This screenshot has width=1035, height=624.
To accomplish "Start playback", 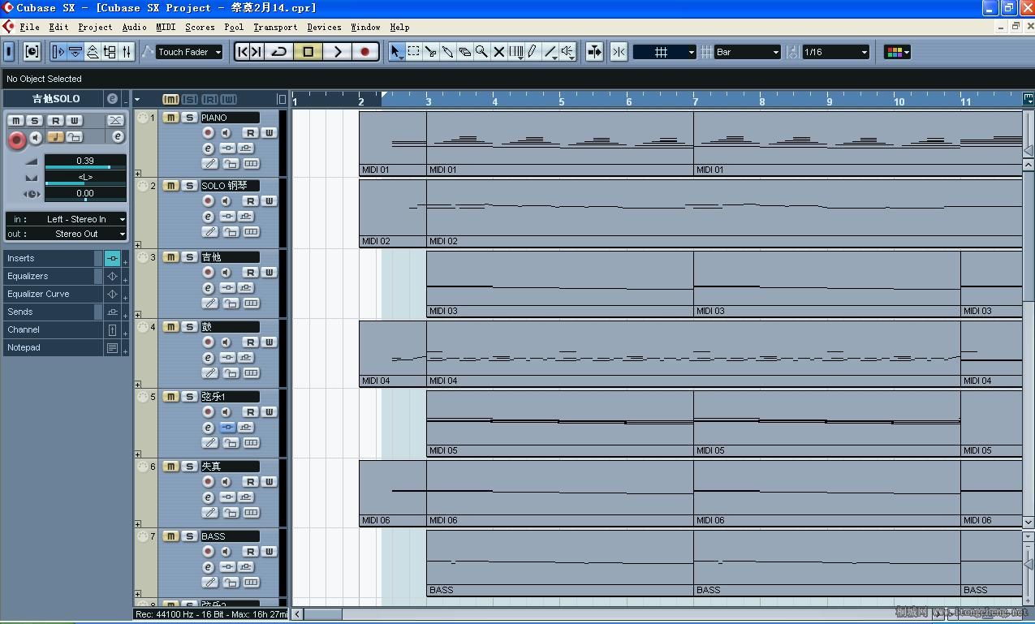I will pos(337,52).
